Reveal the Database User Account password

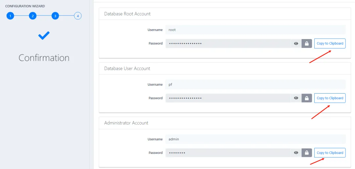(296, 98)
